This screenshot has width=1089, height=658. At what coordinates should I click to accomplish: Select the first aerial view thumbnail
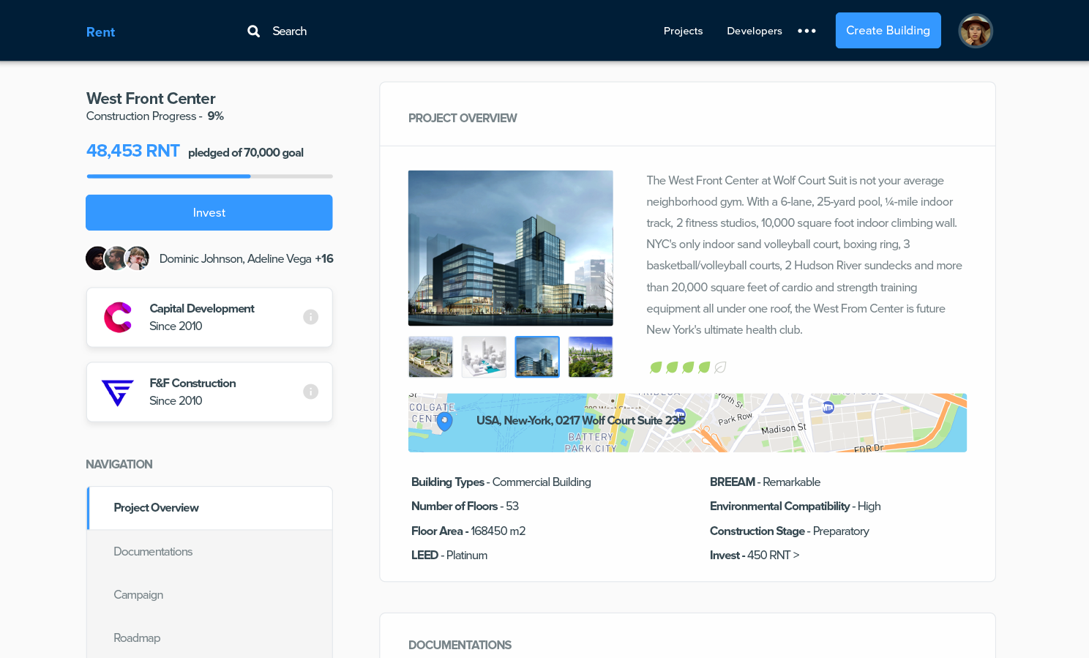[x=430, y=356]
